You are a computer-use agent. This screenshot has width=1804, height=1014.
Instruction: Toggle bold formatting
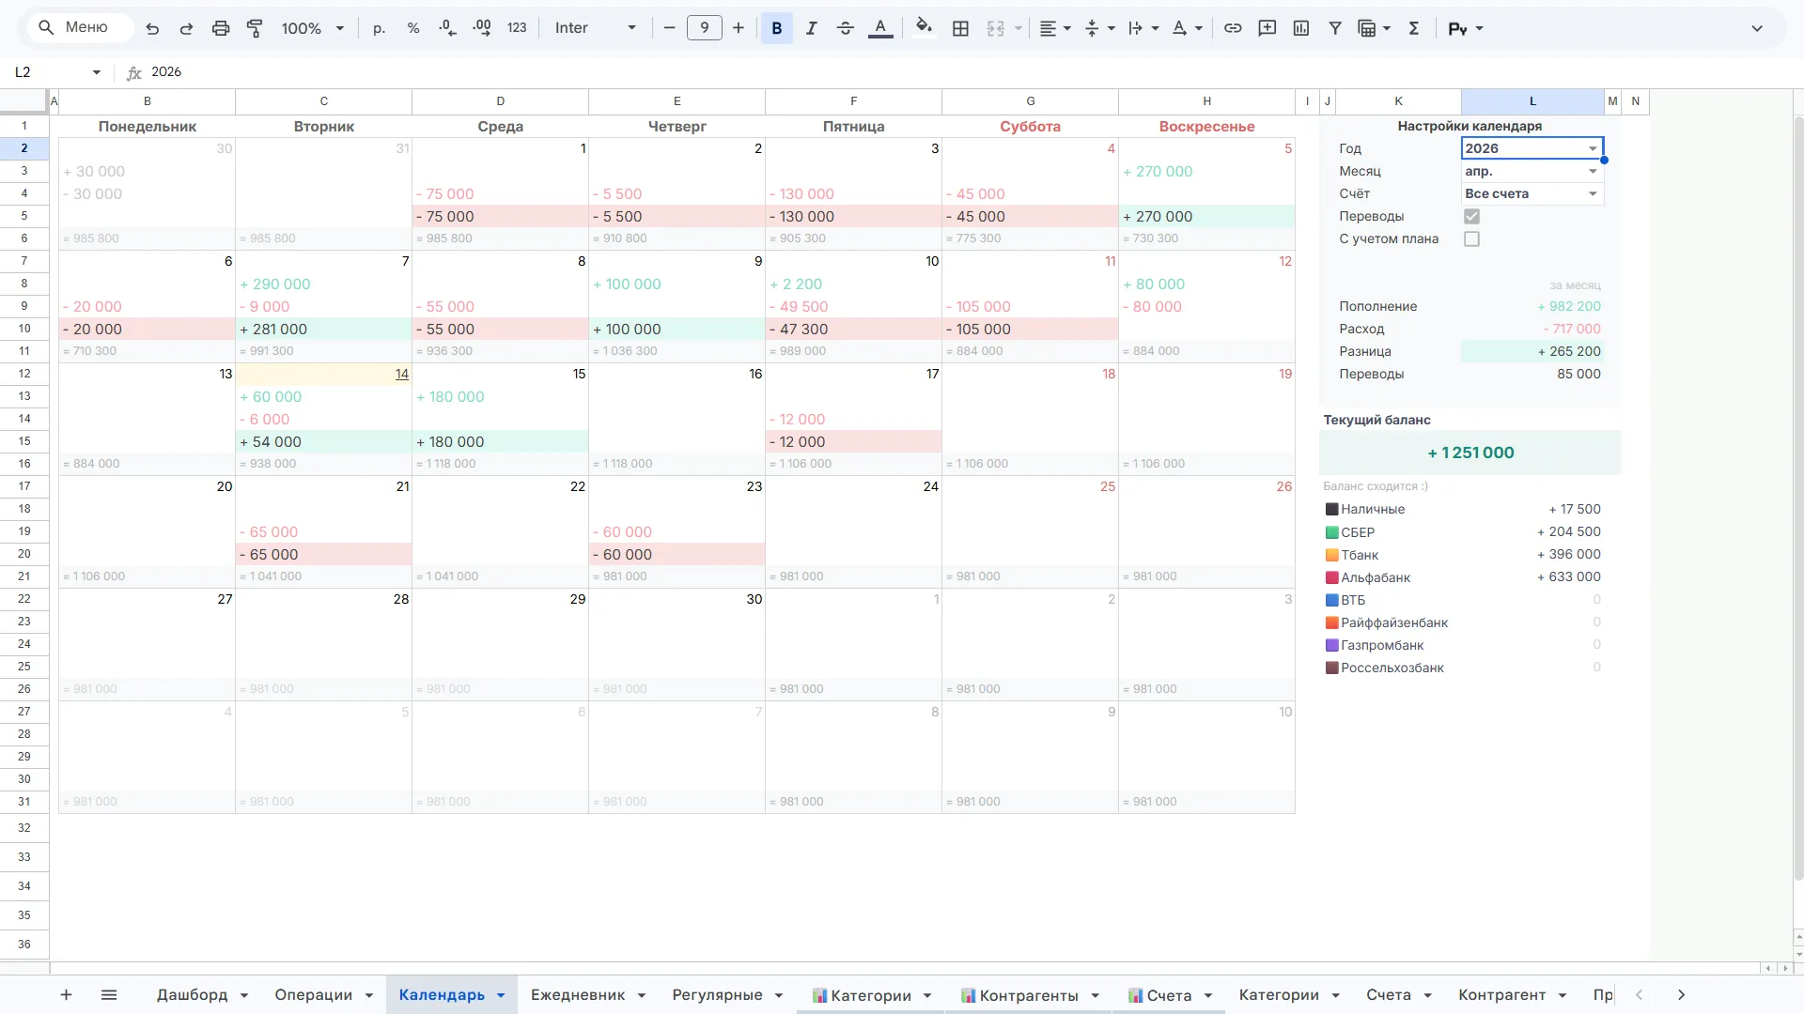point(777,28)
